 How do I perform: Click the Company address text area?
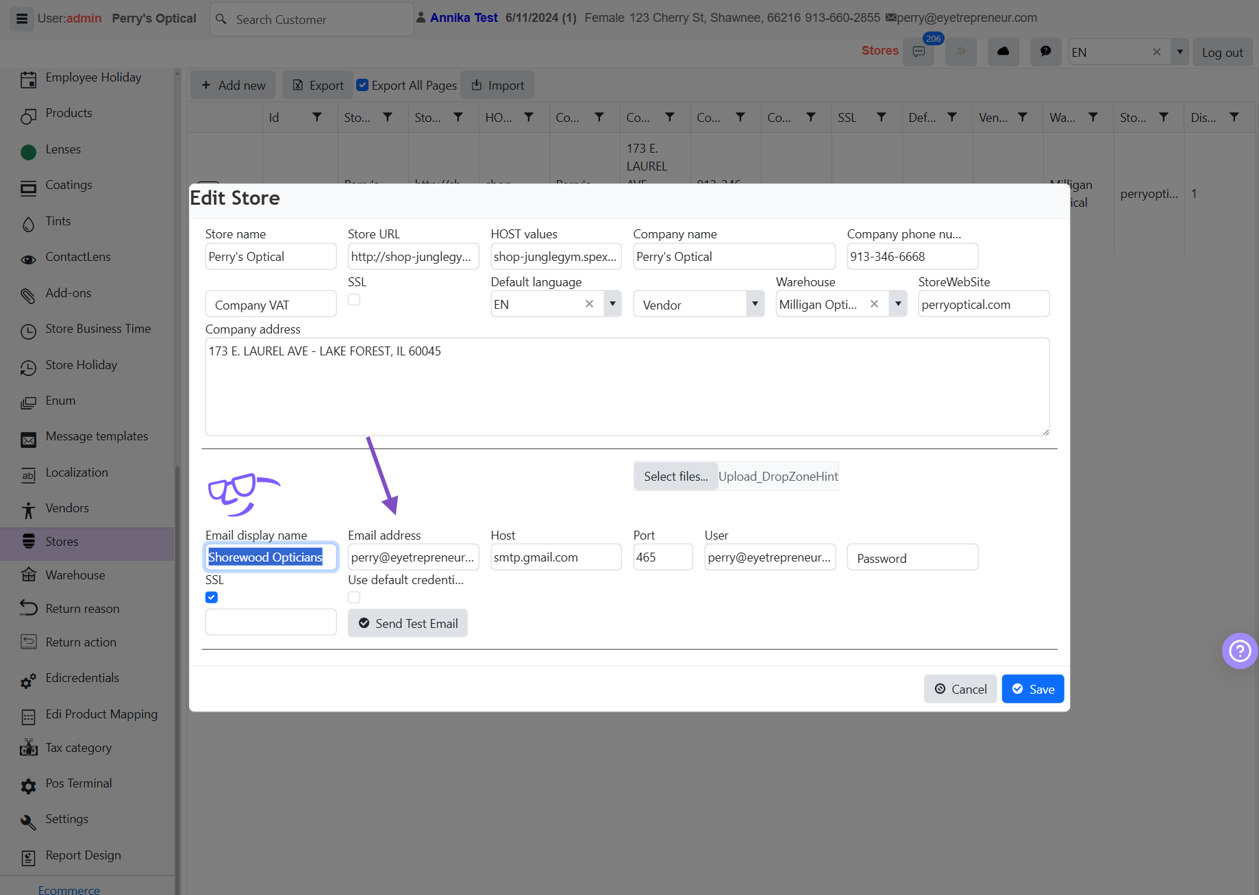[x=627, y=386]
